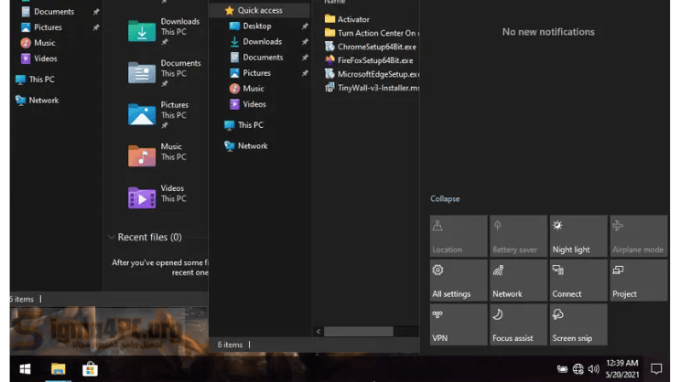Open File Explorer from the taskbar

pos(58,369)
